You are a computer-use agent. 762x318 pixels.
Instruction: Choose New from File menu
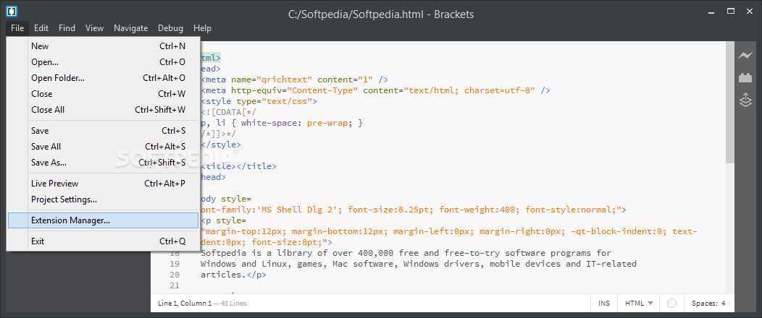[x=103, y=46]
